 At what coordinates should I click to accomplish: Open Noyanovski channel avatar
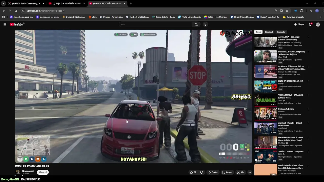[x=18, y=172]
